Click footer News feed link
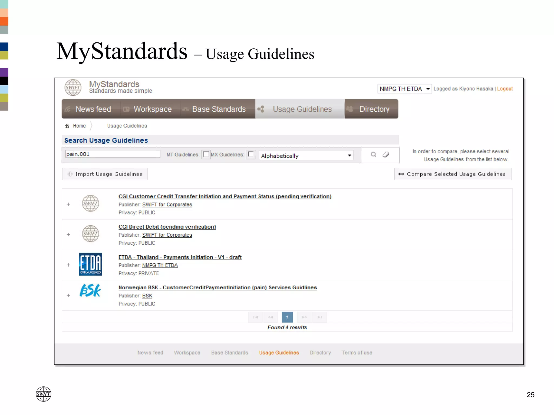Image resolution: width=554 pixels, height=415 pixels. point(150,353)
